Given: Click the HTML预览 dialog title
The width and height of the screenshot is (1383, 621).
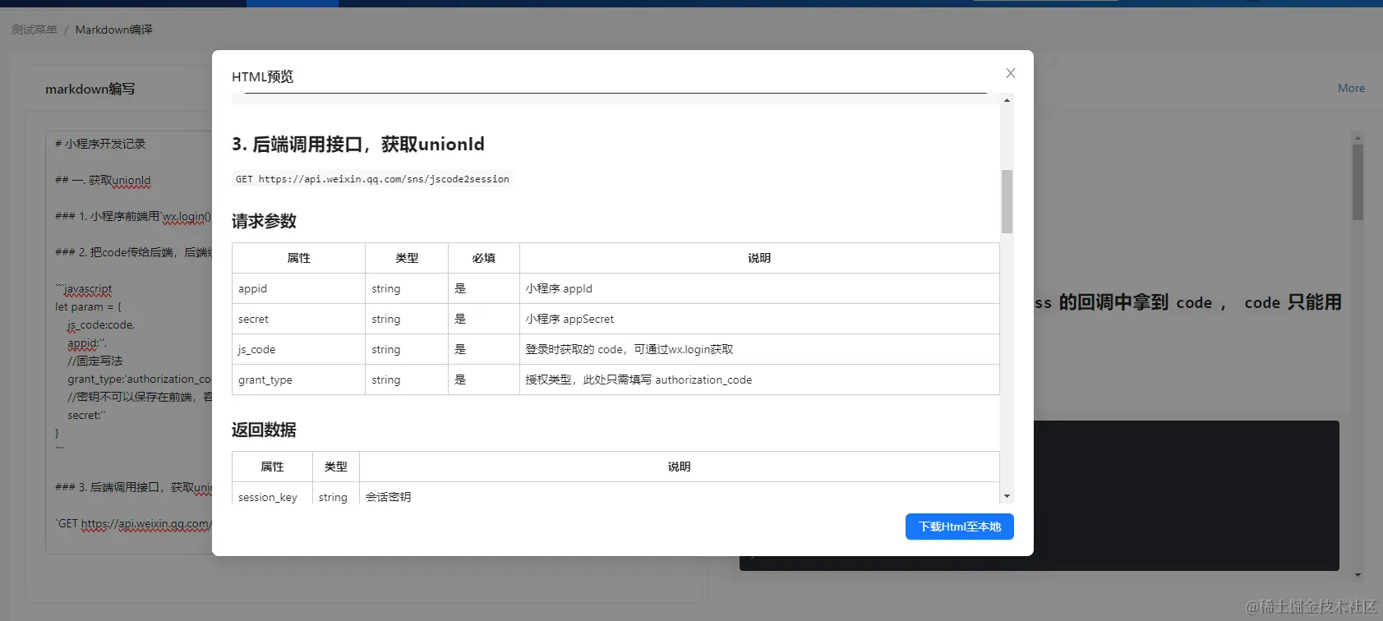Looking at the screenshot, I should pyautogui.click(x=262, y=76).
